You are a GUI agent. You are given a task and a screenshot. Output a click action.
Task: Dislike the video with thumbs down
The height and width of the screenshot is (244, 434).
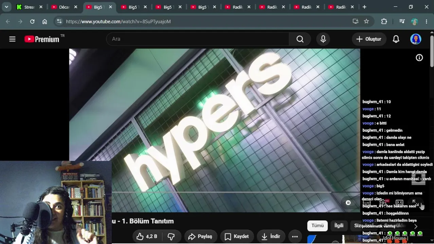[x=171, y=237]
